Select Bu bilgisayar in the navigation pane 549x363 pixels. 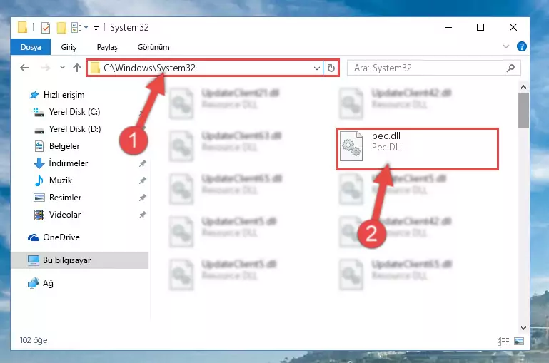click(x=80, y=260)
